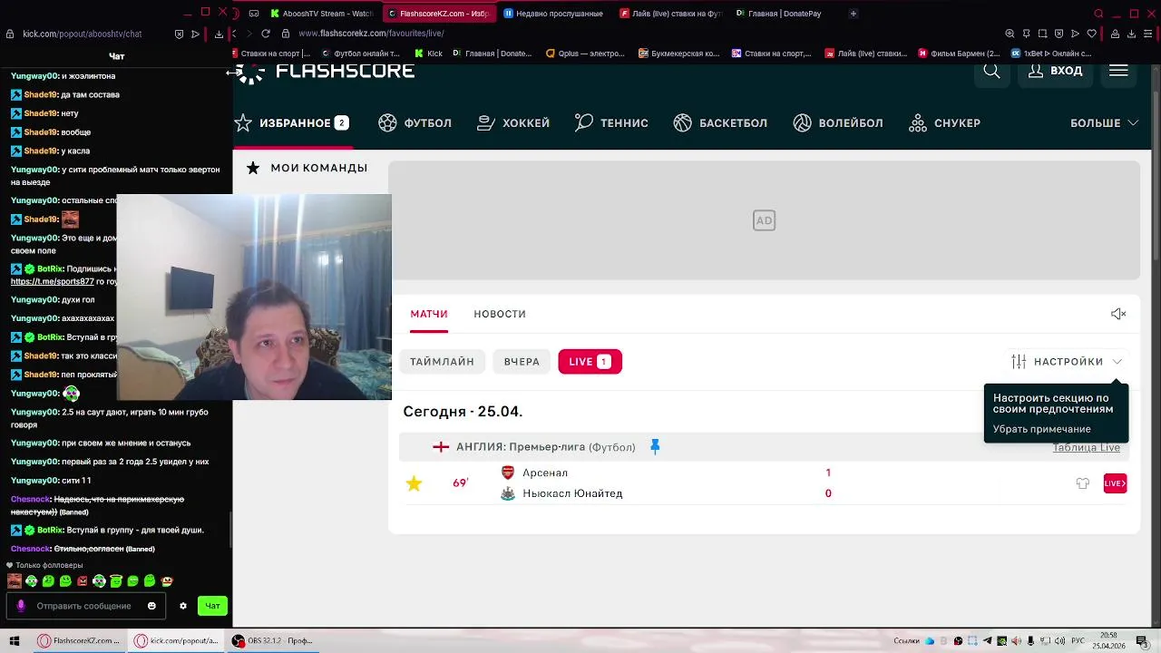Click the Отправить сообщение chat field
The height and width of the screenshot is (653, 1161).
(84, 606)
